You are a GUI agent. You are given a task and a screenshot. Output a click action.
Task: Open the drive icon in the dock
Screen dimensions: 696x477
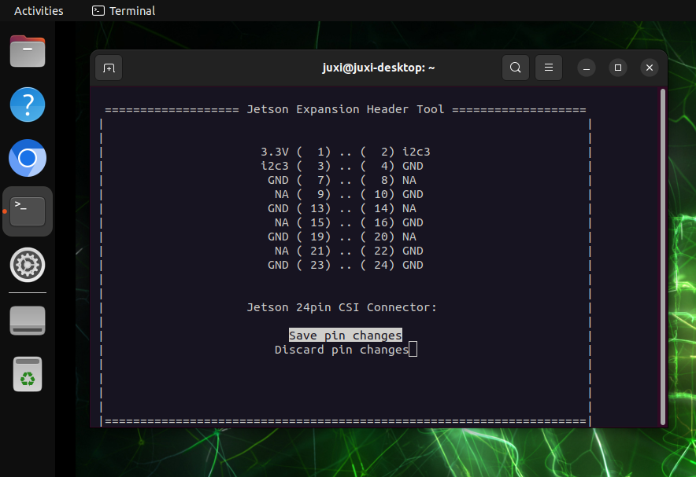pos(28,321)
